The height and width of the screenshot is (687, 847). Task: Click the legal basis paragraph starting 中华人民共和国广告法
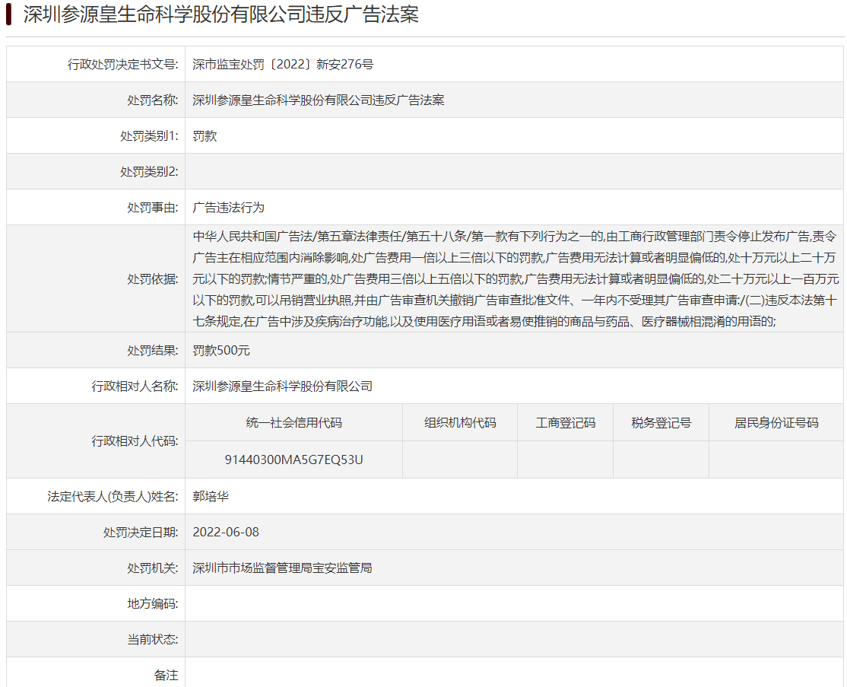[515, 279]
